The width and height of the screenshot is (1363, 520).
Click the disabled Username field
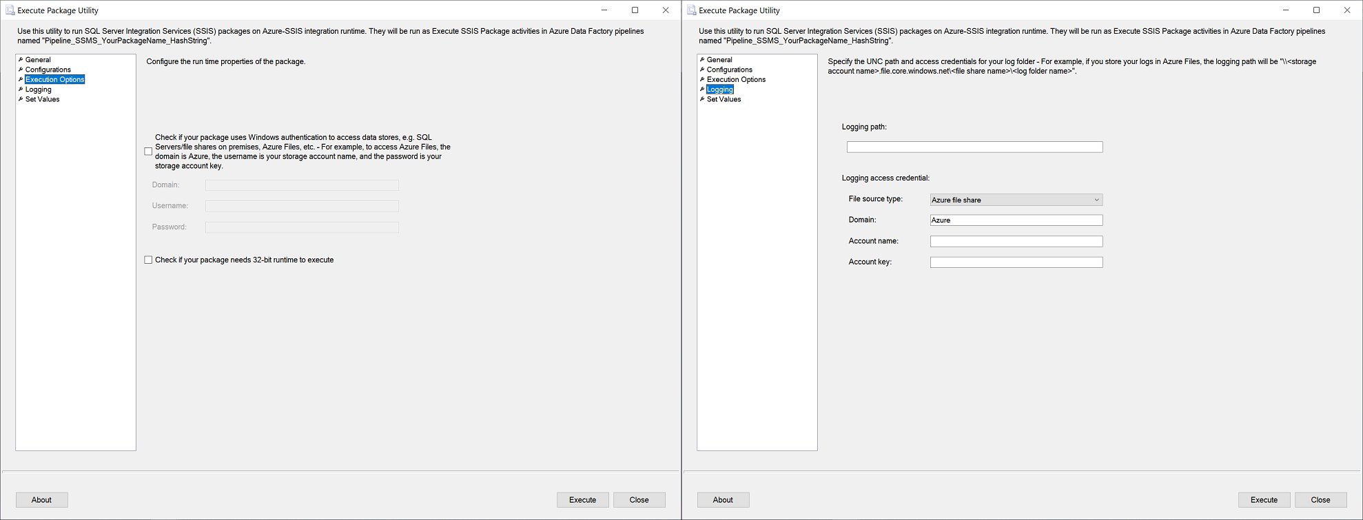[x=302, y=206]
